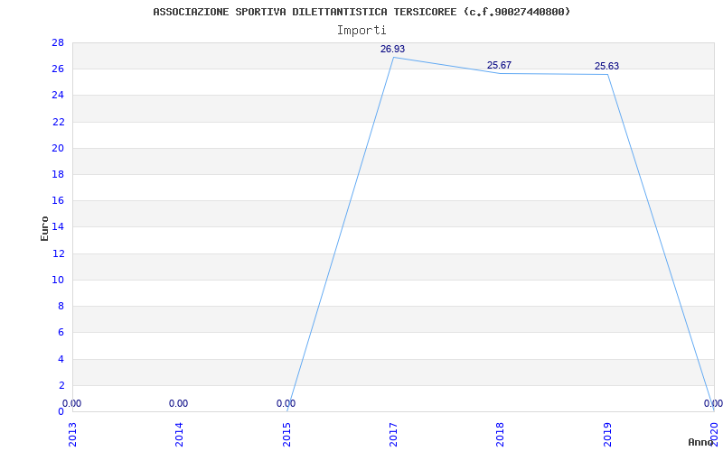Select the 2015 x-axis year label
Viewport: 723px width, 451px height.
[286, 435]
